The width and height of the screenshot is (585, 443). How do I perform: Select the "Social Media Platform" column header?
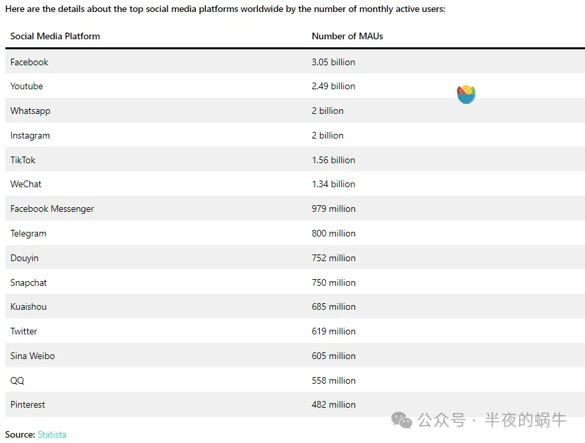click(x=55, y=36)
